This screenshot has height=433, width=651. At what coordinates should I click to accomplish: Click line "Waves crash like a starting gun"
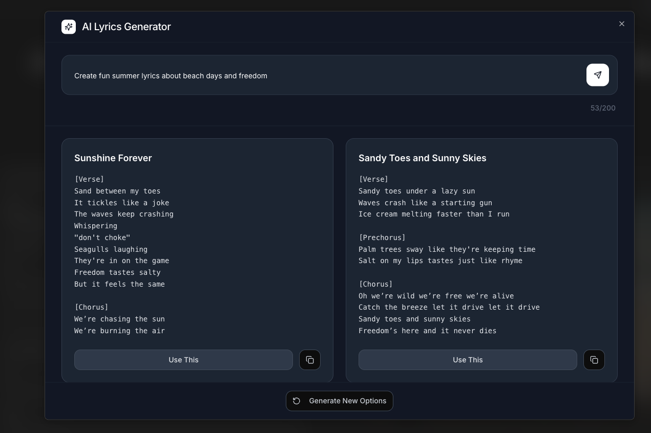tap(425, 203)
